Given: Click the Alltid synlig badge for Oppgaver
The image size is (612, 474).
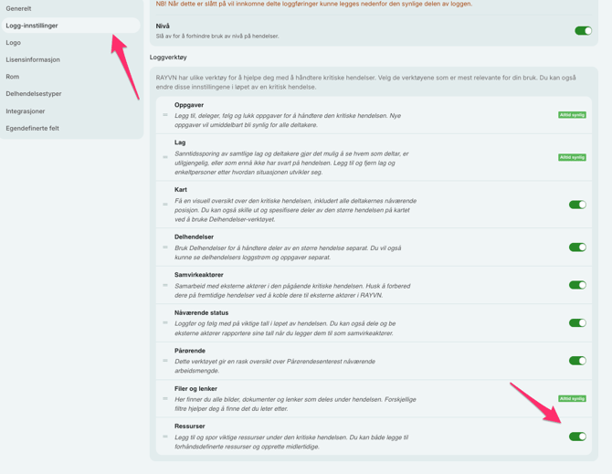Looking at the screenshot, I should click(572, 115).
